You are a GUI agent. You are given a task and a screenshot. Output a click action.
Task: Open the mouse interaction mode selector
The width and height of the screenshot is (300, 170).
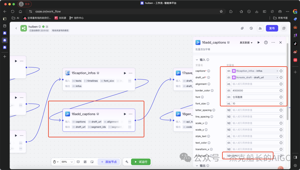[x=56, y=162]
